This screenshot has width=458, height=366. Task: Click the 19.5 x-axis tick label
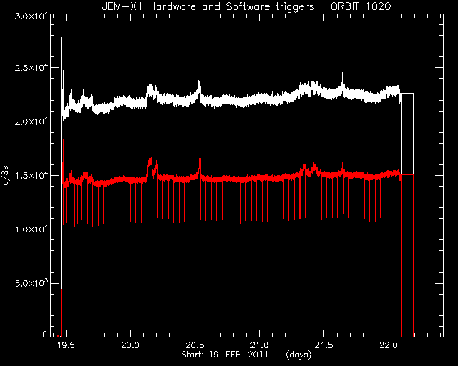tap(66, 345)
